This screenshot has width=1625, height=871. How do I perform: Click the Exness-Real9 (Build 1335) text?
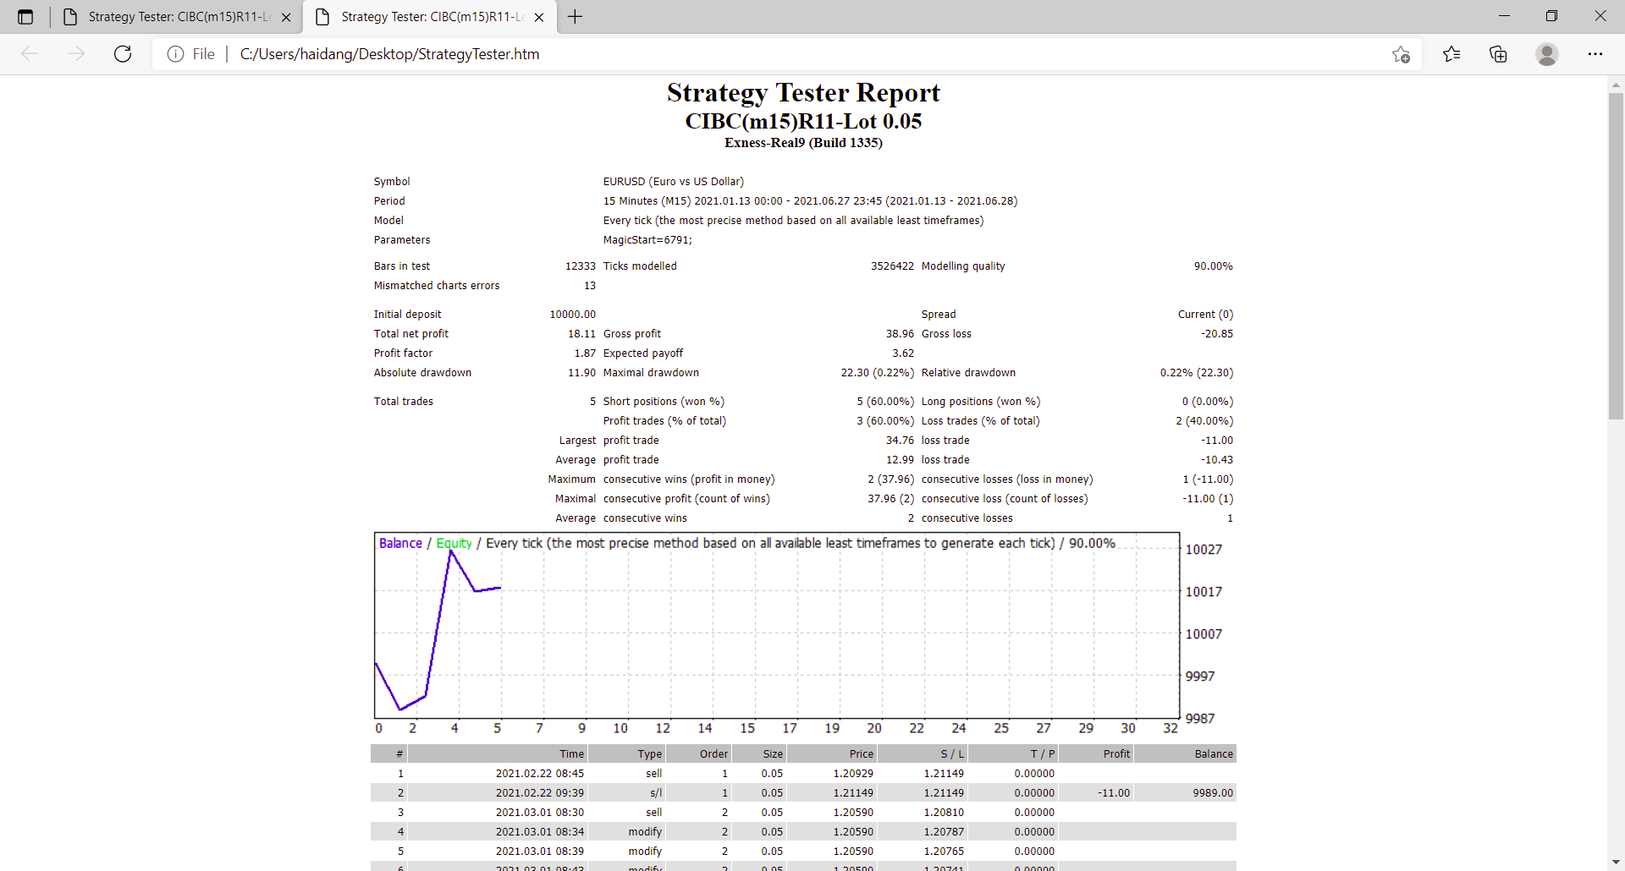803,143
